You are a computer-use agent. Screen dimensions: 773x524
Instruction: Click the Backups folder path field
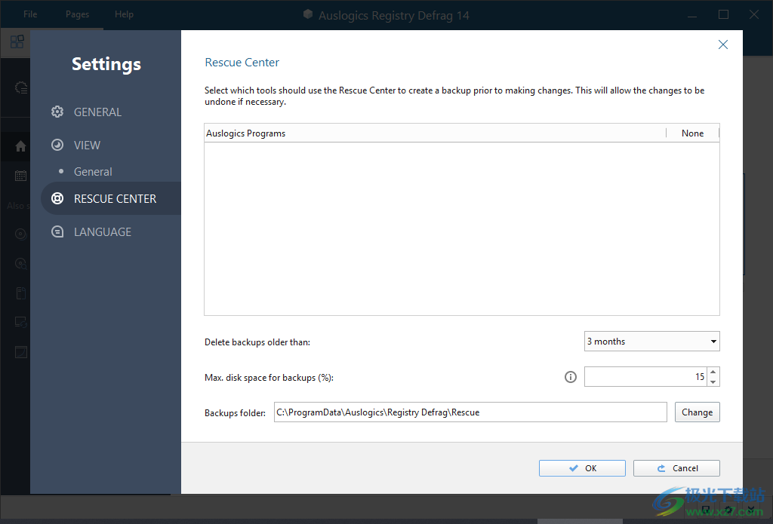point(470,412)
